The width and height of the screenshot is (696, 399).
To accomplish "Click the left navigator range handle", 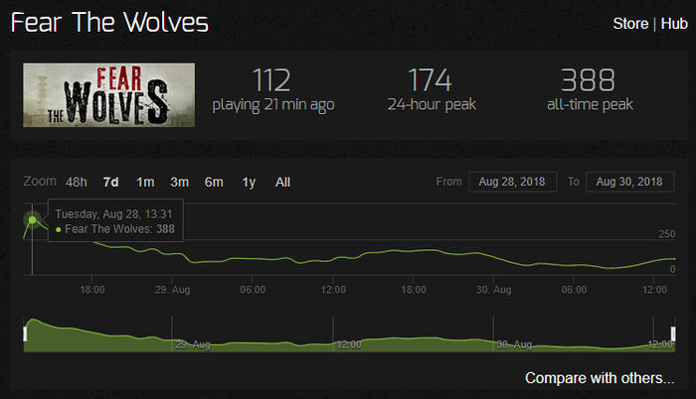I will click(25, 333).
